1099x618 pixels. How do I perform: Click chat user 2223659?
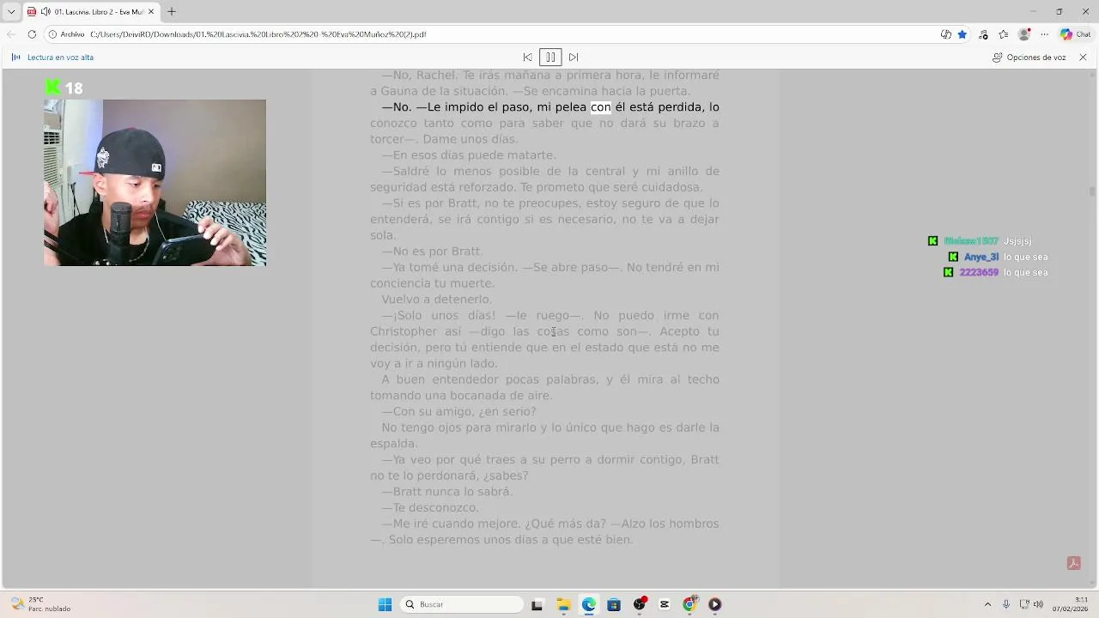[x=979, y=272]
